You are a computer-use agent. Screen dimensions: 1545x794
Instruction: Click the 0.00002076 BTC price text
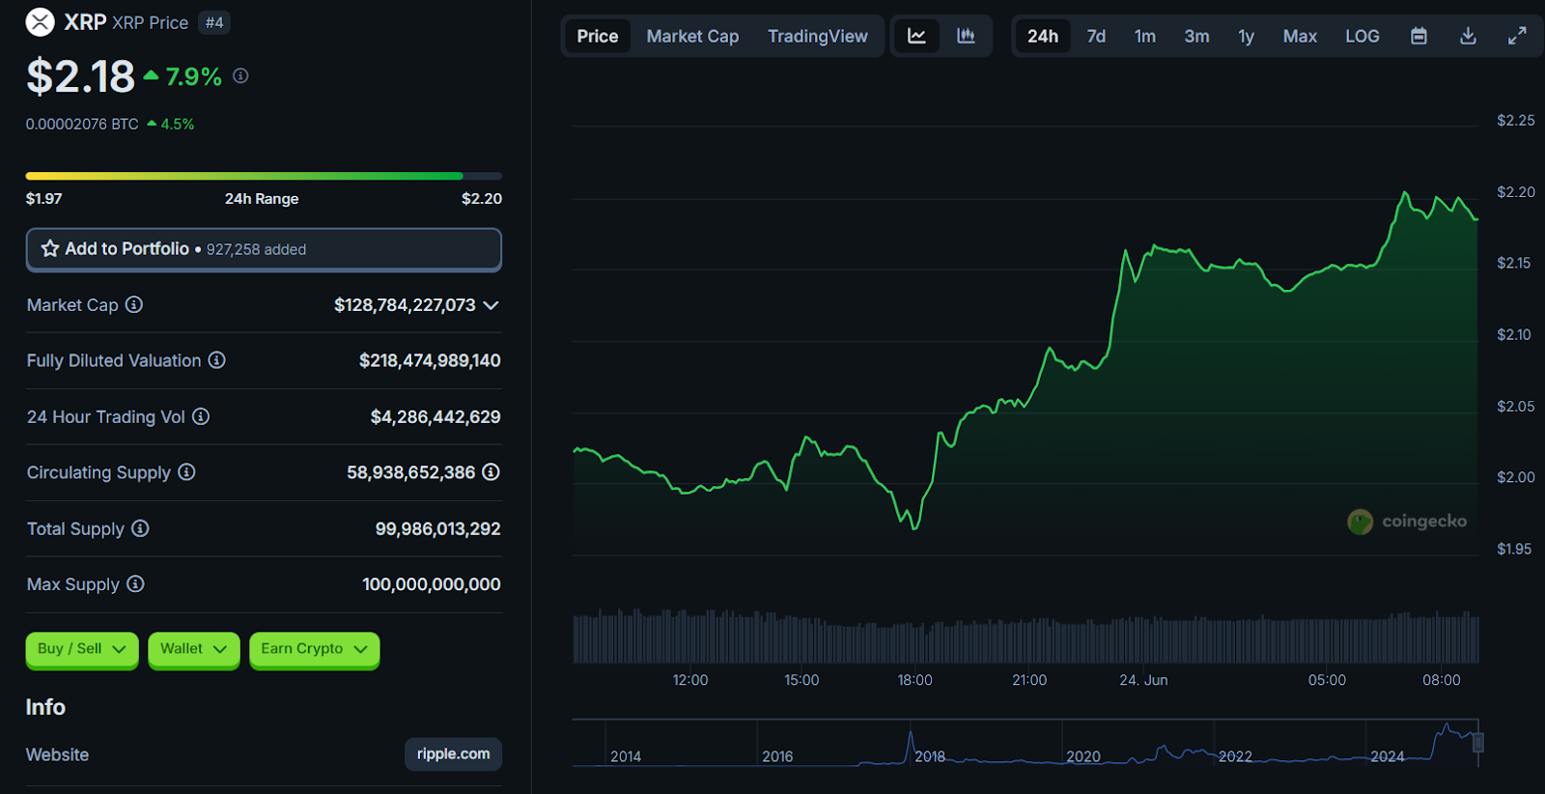click(82, 124)
